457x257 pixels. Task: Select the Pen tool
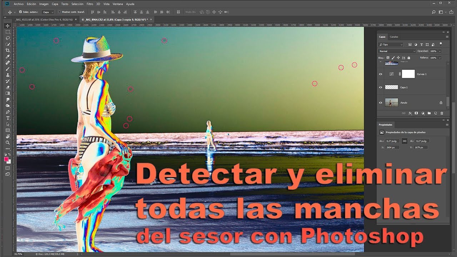pos(8,112)
